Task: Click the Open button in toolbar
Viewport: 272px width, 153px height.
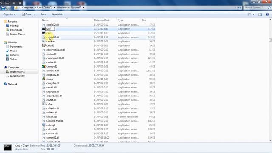Action: 27,14
